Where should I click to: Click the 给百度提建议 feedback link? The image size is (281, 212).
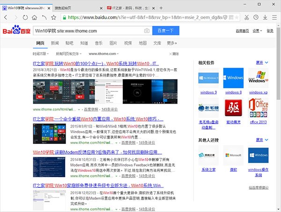[x=259, y=188]
